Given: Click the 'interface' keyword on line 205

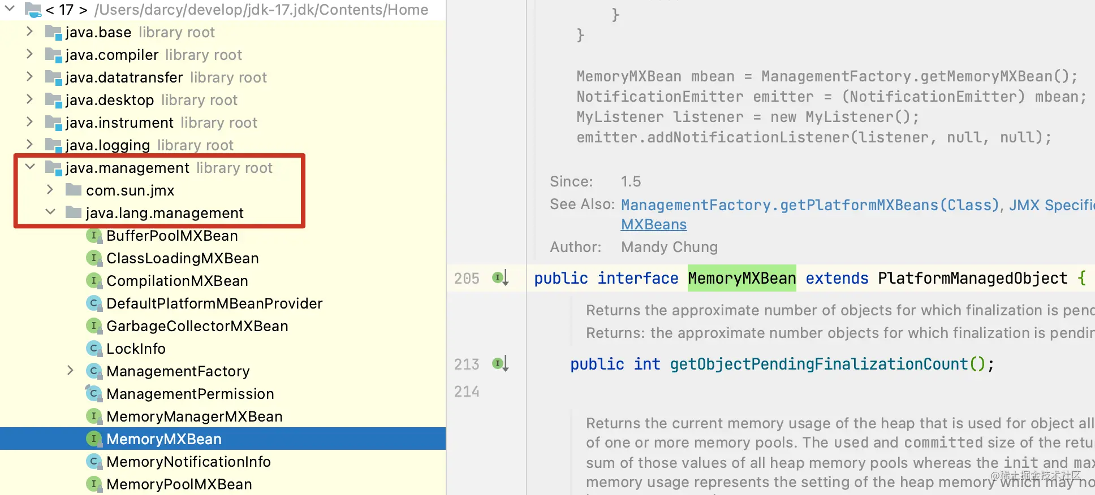Looking at the screenshot, I should point(638,278).
